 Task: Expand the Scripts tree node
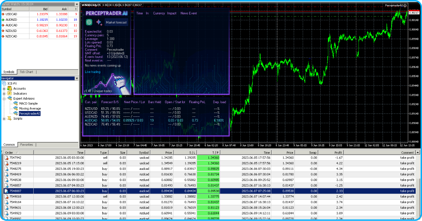tap(4, 119)
